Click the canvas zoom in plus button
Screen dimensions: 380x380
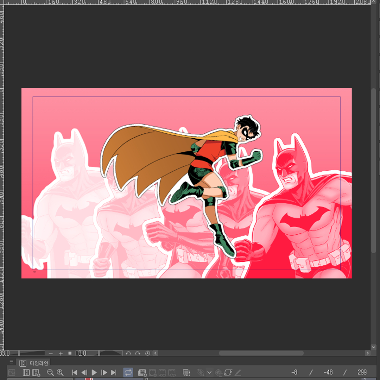pos(61,353)
